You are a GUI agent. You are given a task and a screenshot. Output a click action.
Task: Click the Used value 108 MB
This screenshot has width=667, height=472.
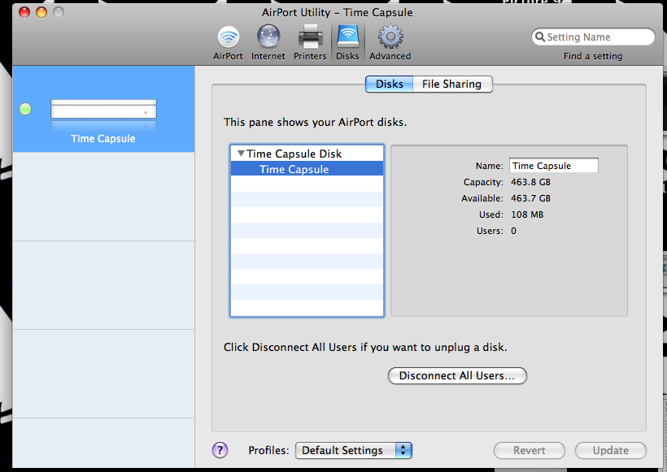point(527,214)
